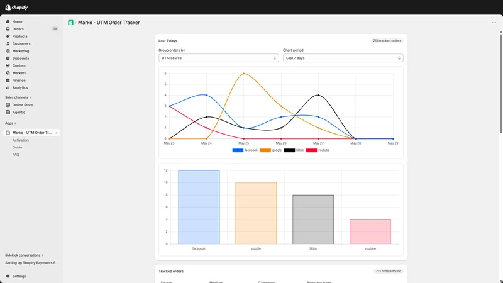Click the Marko app icon in sidebar

(8, 133)
